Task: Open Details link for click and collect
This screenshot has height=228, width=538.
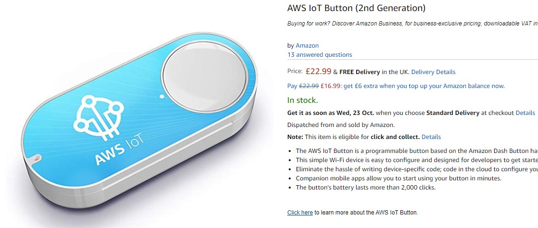Action: click(431, 137)
